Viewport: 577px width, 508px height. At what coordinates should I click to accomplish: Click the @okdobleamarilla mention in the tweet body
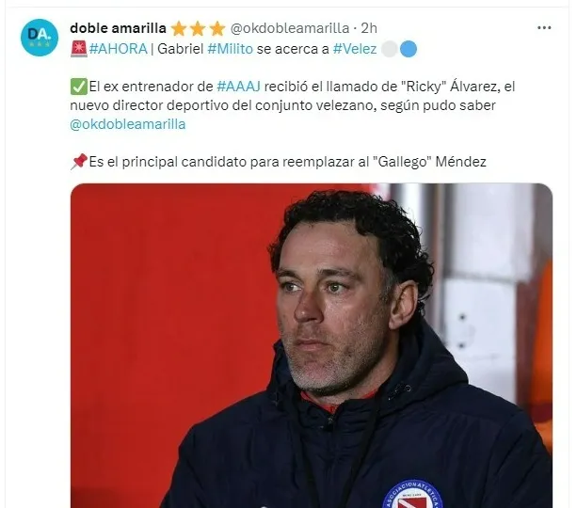tap(128, 124)
